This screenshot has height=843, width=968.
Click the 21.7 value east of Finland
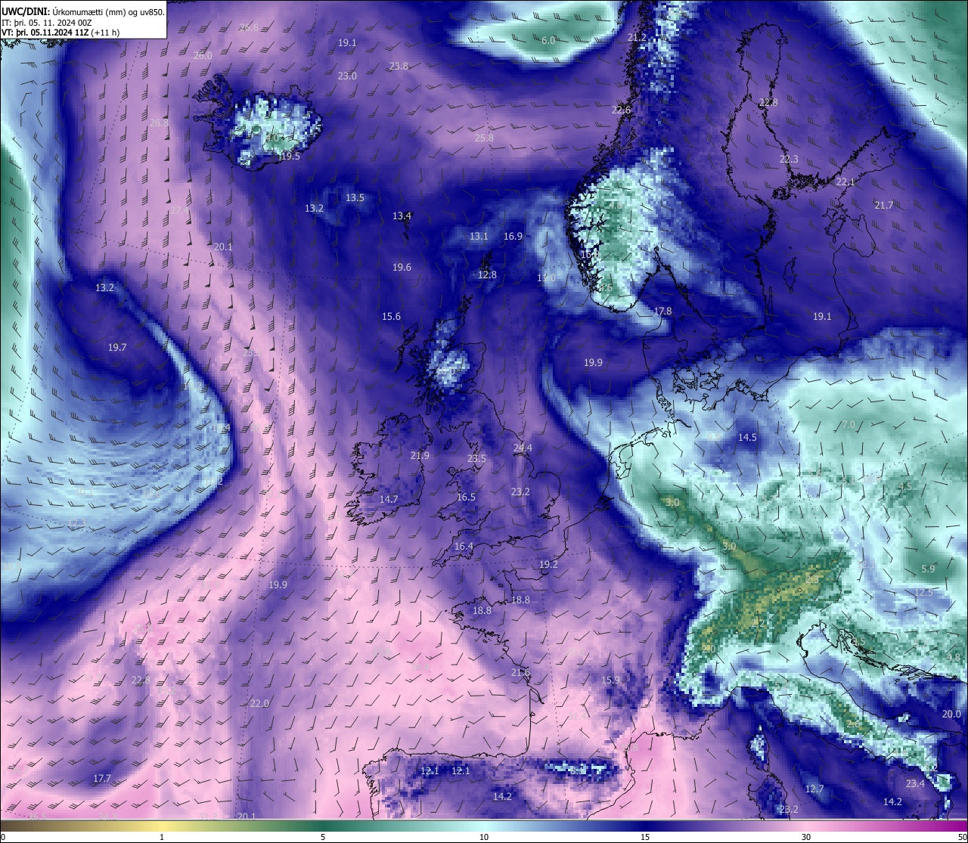pyautogui.click(x=883, y=205)
